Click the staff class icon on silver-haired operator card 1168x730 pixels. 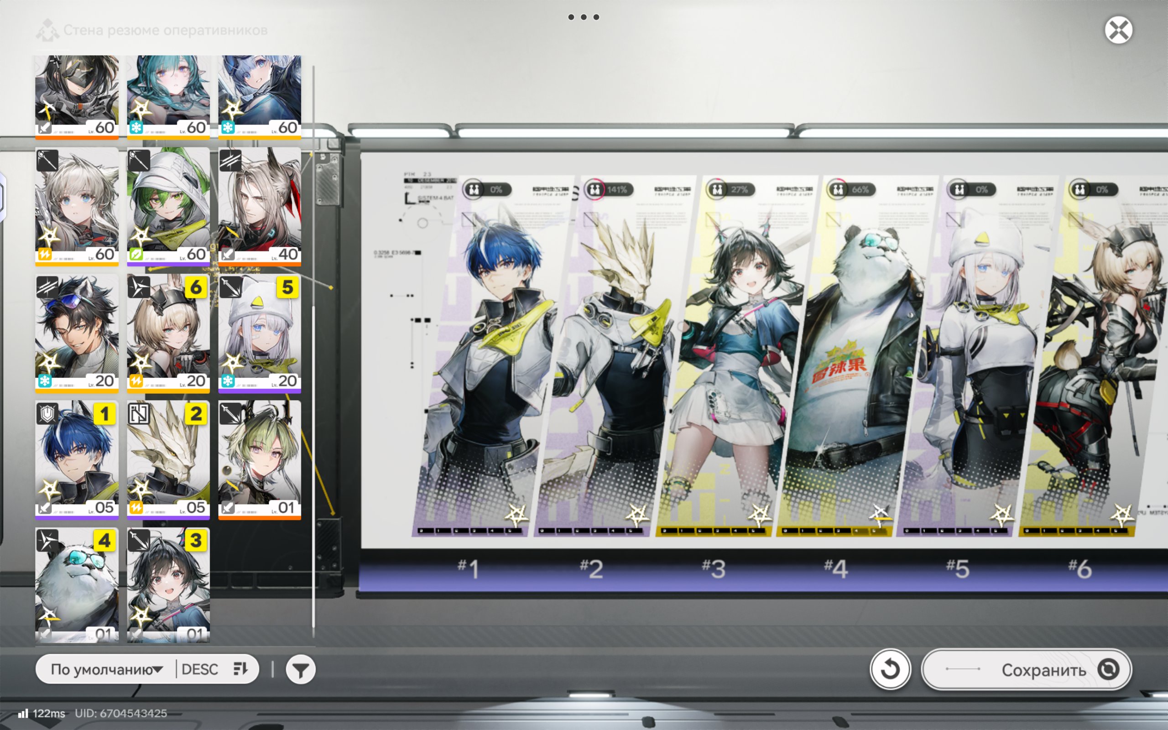[47, 161]
